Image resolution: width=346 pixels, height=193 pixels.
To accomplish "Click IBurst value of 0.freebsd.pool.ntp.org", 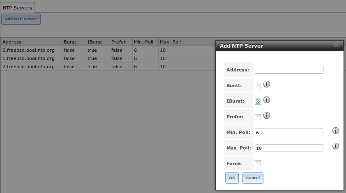I will click(92, 50).
